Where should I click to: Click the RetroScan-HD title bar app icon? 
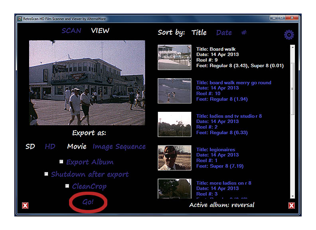point(20,18)
